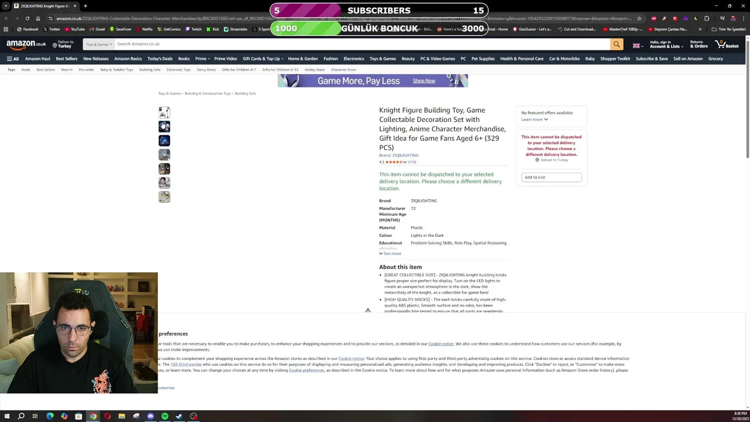Open the Twitch bookmark
The image size is (750, 422).
point(194,29)
